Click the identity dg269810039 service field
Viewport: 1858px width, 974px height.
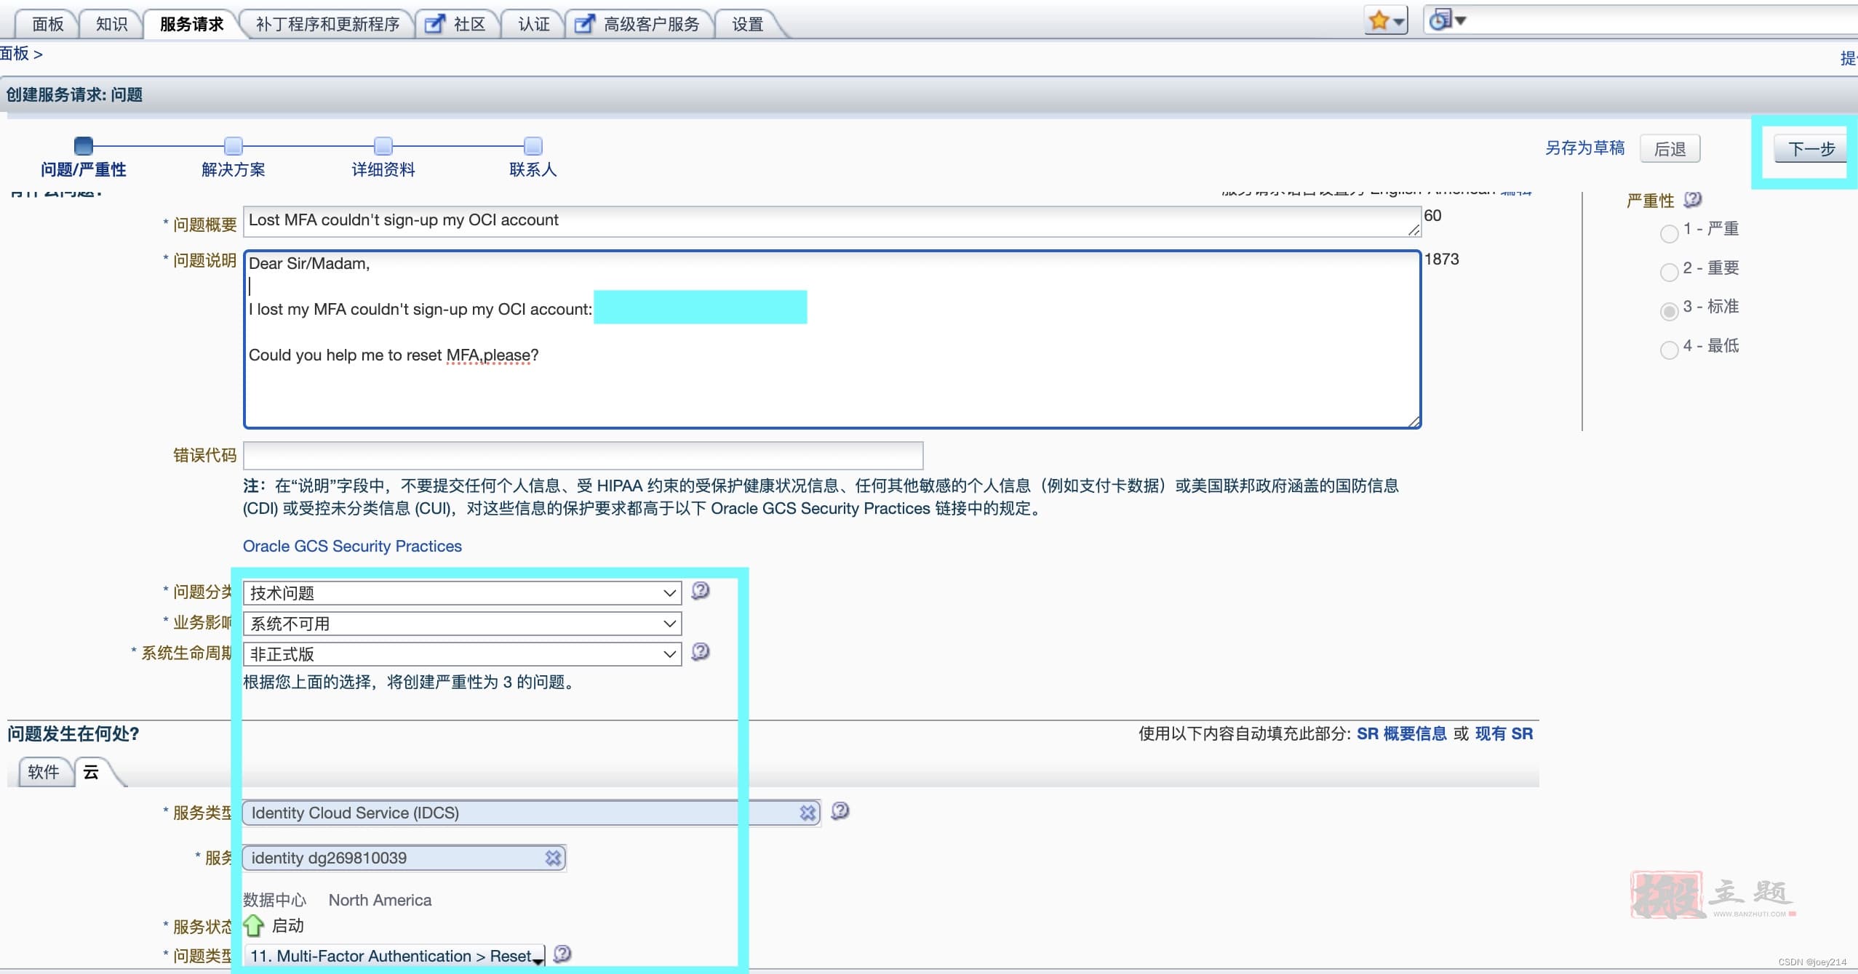404,858
